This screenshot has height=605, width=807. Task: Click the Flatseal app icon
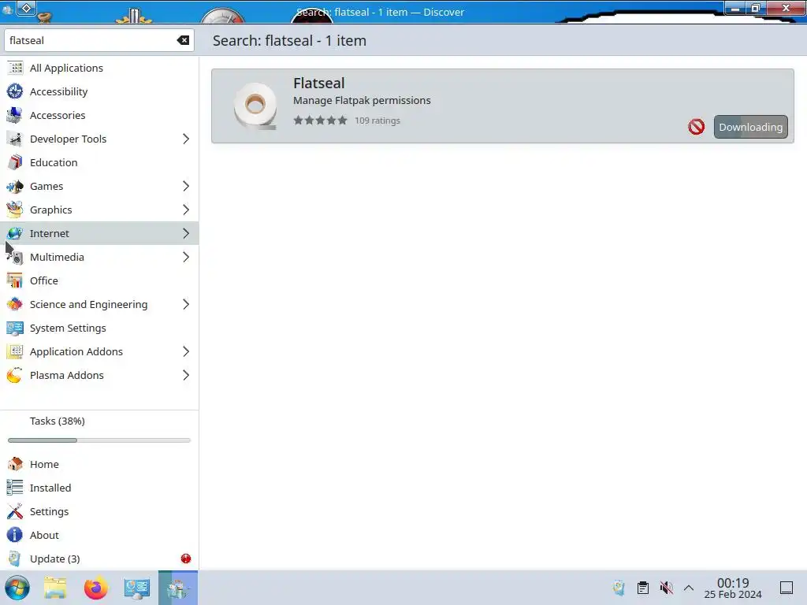click(255, 106)
